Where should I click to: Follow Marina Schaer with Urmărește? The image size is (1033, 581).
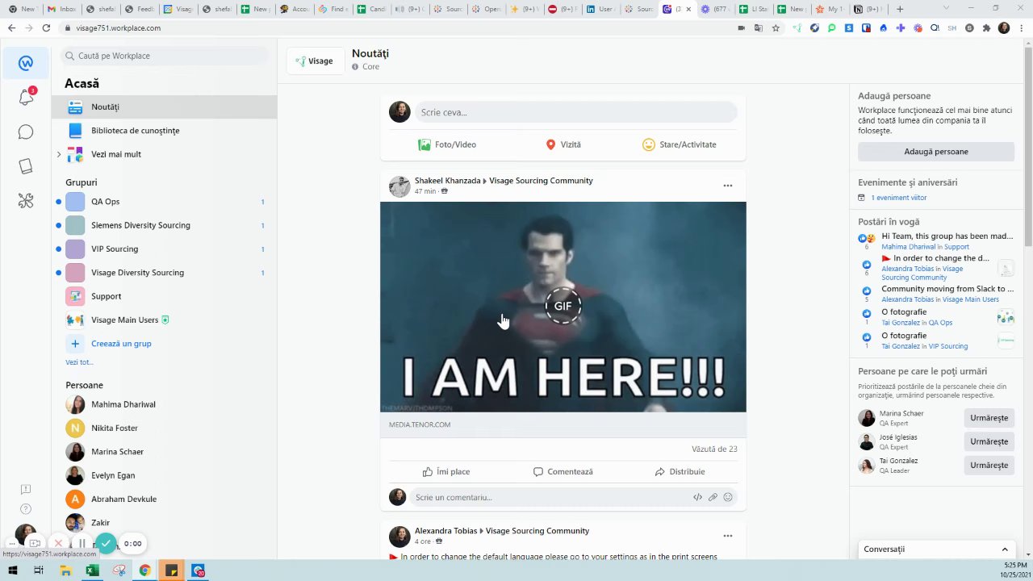pyautogui.click(x=989, y=418)
